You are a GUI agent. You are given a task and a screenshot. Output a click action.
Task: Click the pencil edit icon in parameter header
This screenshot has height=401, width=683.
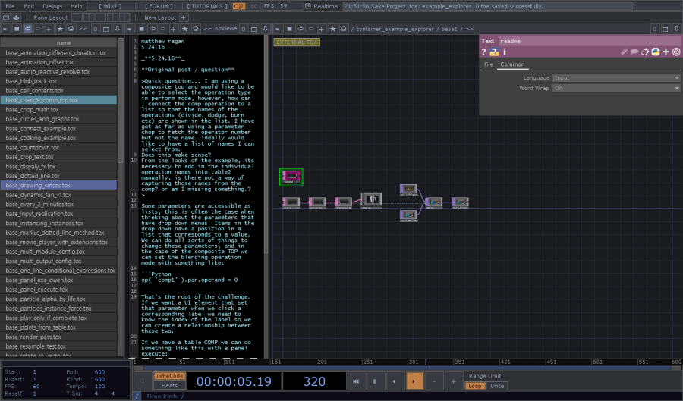(x=625, y=52)
